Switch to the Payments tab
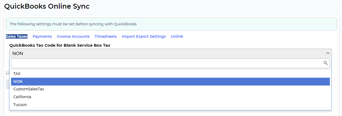The width and height of the screenshot is (342, 116). point(42,36)
